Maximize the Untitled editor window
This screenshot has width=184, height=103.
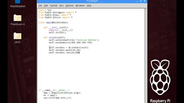point(141,1)
